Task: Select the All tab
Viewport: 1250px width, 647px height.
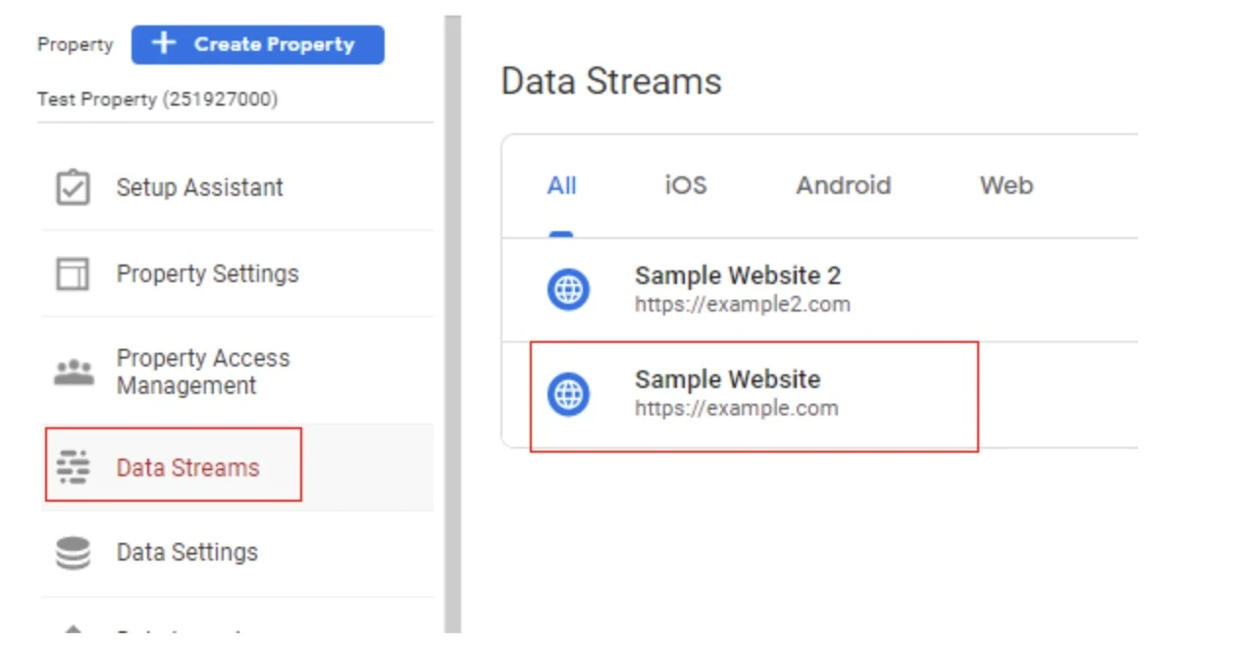Action: pyautogui.click(x=561, y=185)
